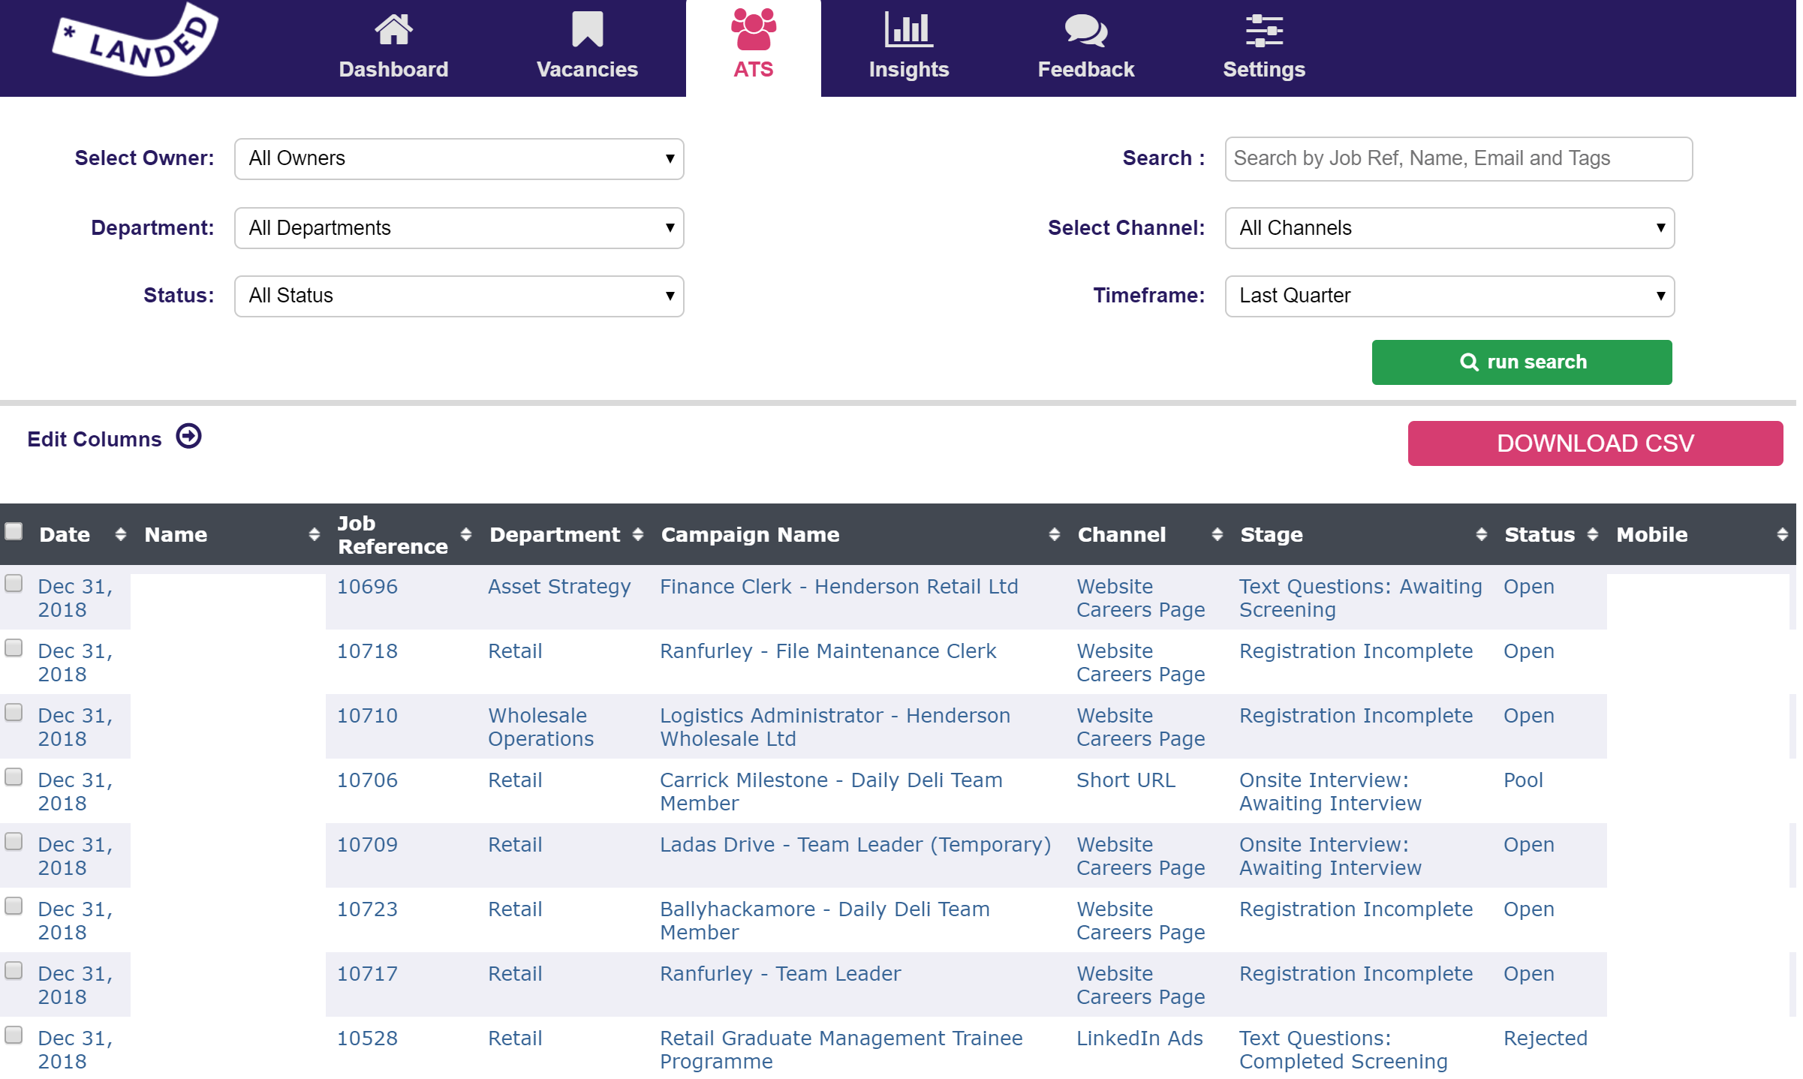Click the DOWNLOAD CSV button
Image resolution: width=1803 pixels, height=1079 pixels.
click(1595, 443)
